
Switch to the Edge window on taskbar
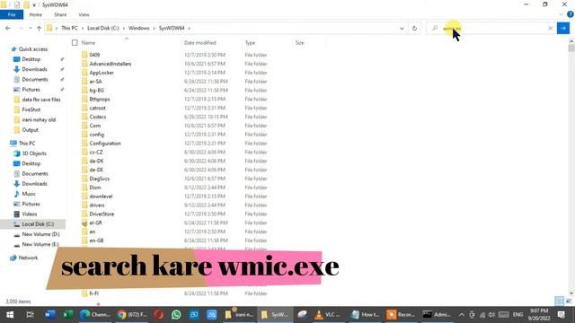(x=95, y=315)
